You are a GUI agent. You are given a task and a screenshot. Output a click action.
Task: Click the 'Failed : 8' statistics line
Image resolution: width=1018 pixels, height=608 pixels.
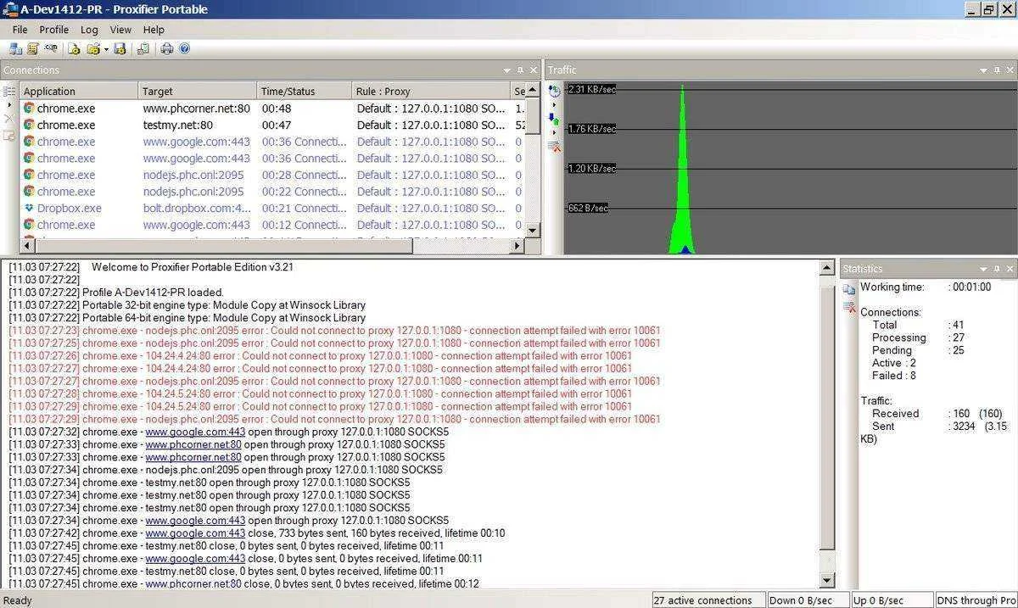coord(893,376)
